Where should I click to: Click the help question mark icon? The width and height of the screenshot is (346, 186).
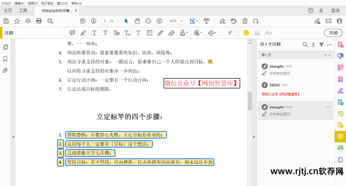point(311,11)
